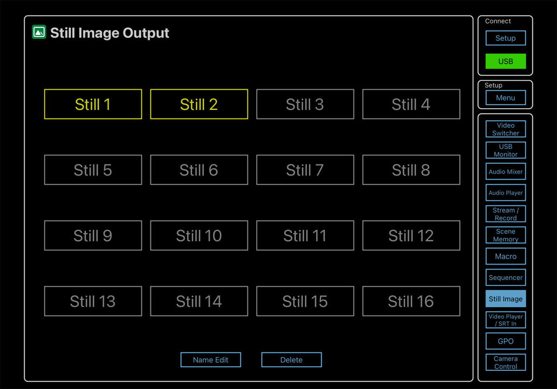Switch to the Video Switcher page
Image resolution: width=557 pixels, height=389 pixels.
(x=505, y=129)
